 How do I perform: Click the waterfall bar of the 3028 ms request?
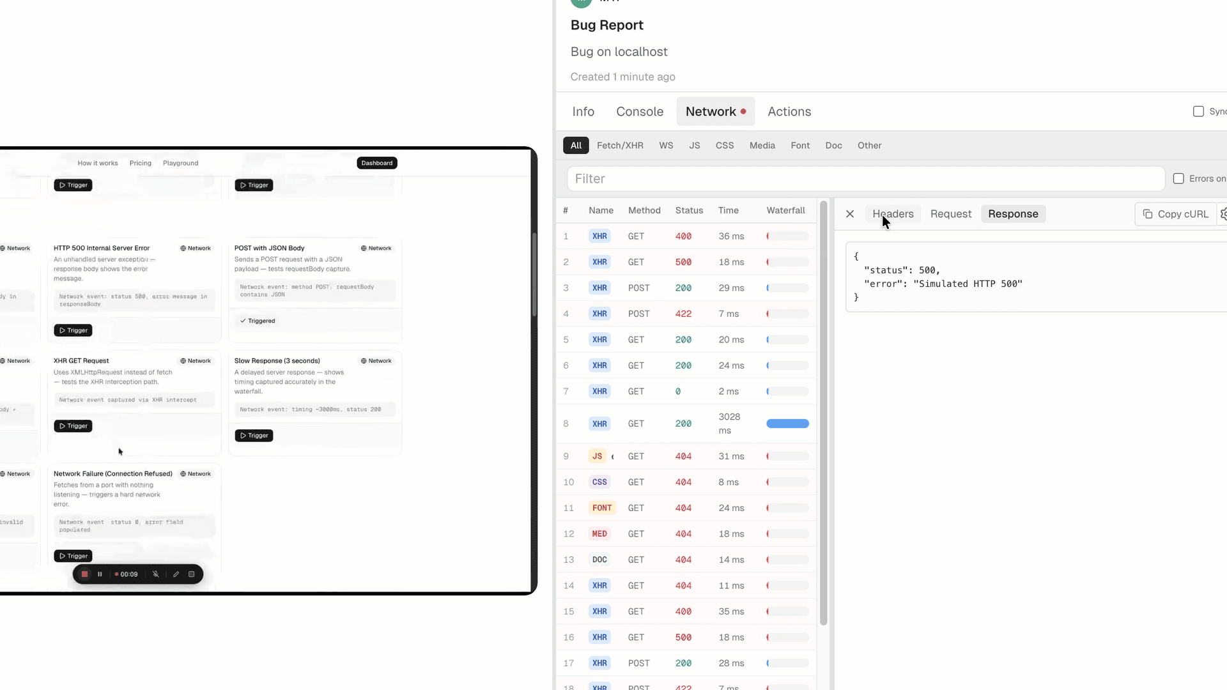click(787, 424)
